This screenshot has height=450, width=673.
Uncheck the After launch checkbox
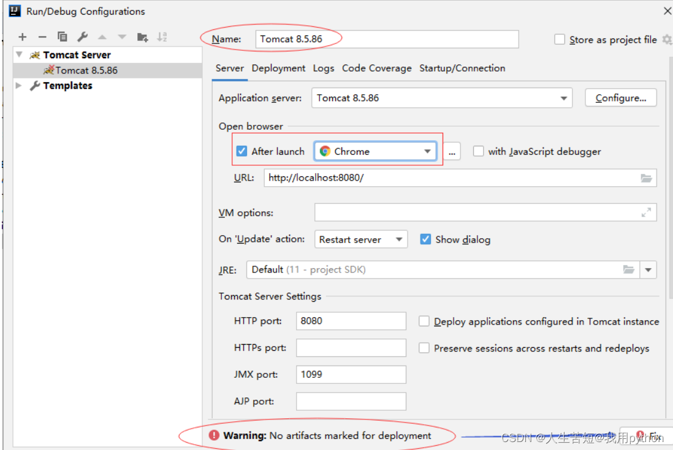pos(241,151)
